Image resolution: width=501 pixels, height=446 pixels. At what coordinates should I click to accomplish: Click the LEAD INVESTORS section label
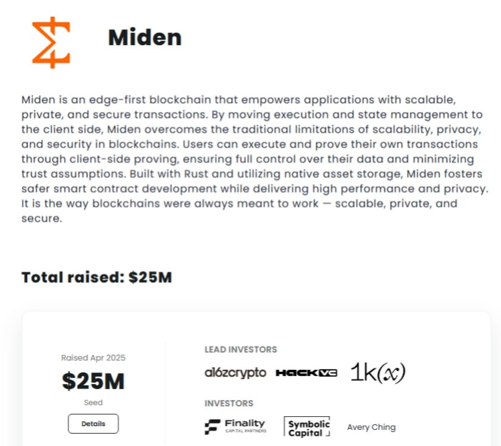241,350
